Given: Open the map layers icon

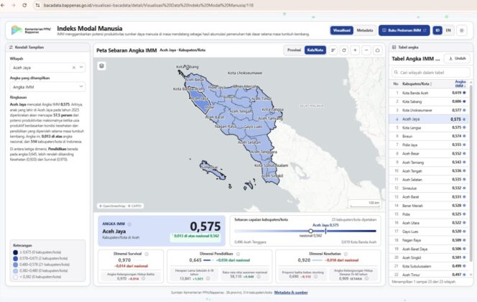Looking at the screenshot, I should (x=101, y=65).
